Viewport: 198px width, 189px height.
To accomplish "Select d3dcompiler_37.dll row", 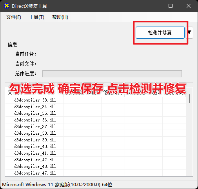I will point(96,127).
